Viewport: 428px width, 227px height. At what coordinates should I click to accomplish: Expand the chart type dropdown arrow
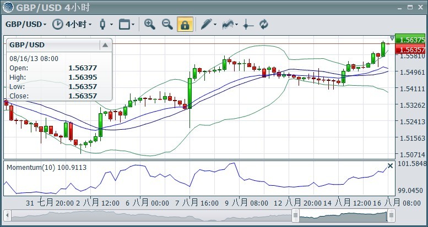pyautogui.click(x=111, y=25)
